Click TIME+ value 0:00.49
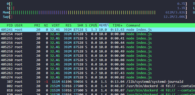The height and width of the screenshot is (95, 195). (x=117, y=51)
